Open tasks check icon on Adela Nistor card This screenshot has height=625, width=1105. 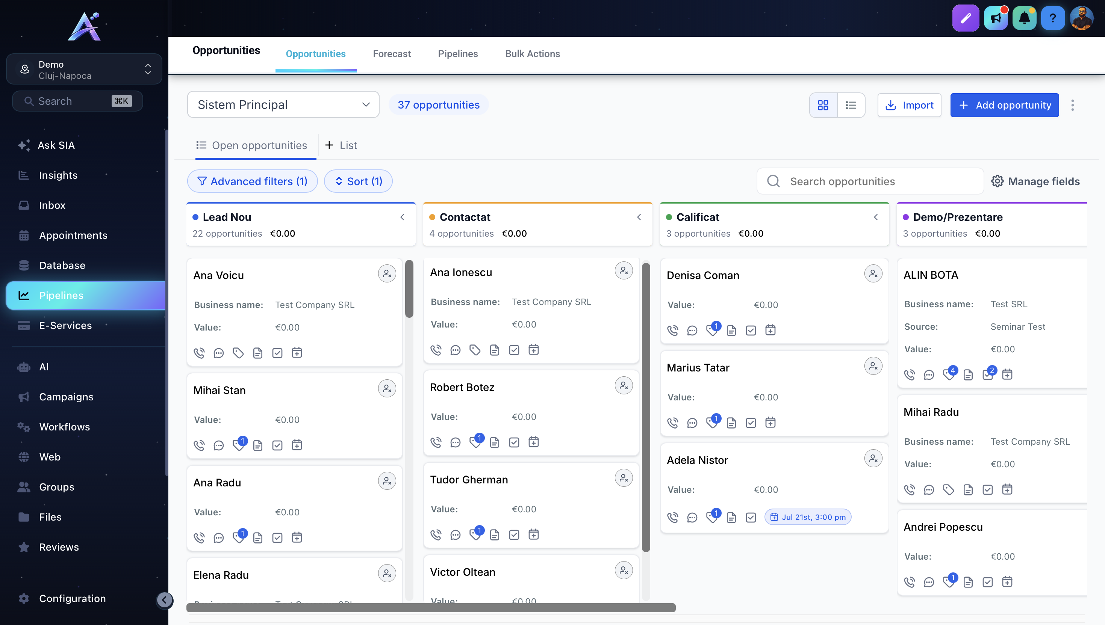[x=751, y=517]
